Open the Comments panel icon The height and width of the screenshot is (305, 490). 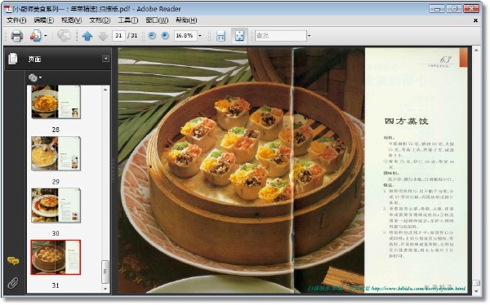(x=13, y=261)
